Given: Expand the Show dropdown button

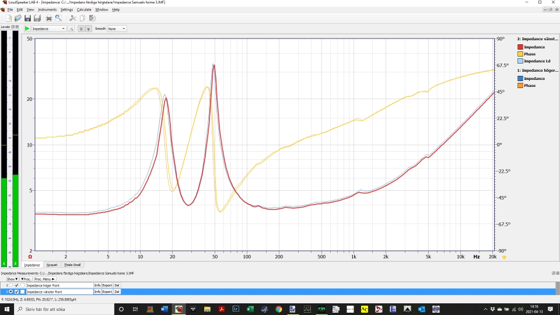Looking at the screenshot, I should 12,279.
